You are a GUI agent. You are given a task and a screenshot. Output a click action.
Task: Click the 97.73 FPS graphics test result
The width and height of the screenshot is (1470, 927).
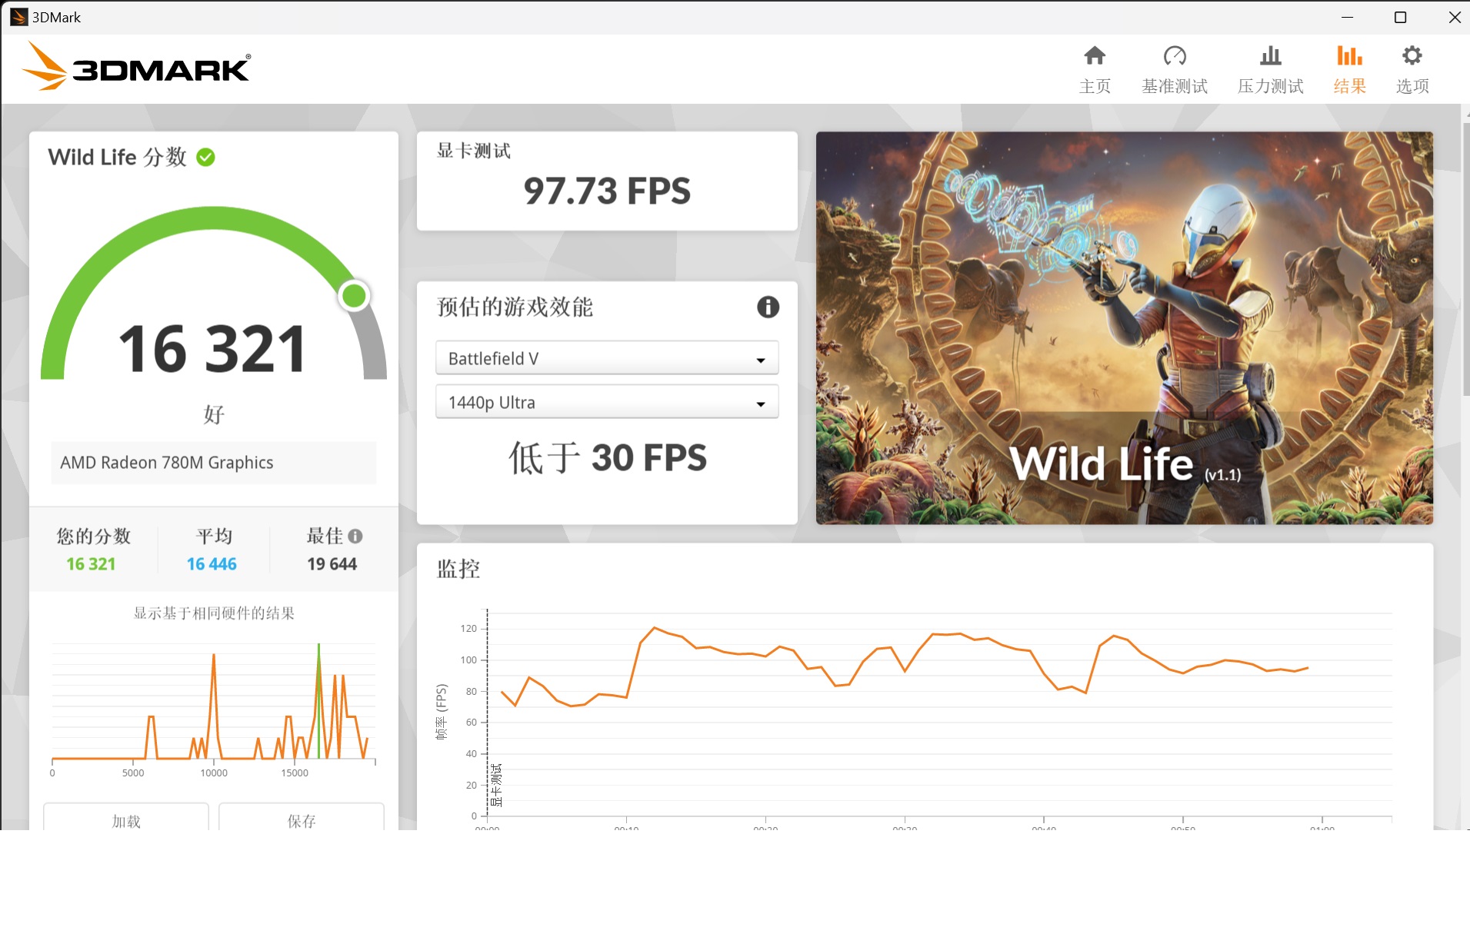click(607, 191)
